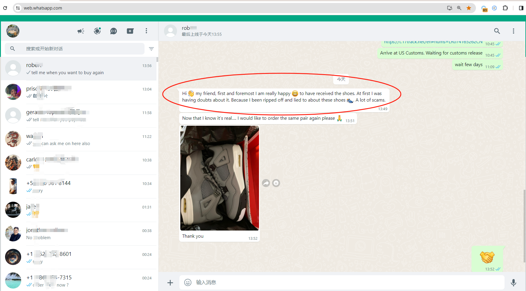Search within the current conversation

tap(497, 31)
